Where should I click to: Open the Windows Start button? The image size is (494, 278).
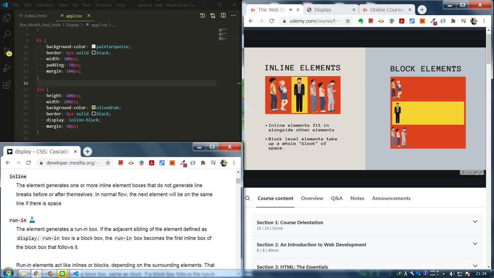point(8,273)
